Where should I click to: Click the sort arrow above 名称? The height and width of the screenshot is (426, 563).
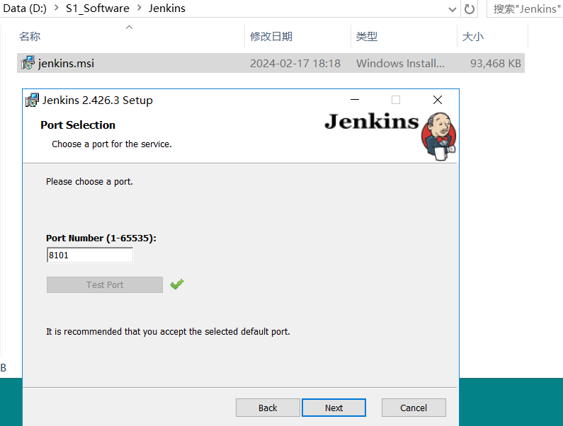pyautogui.click(x=130, y=28)
